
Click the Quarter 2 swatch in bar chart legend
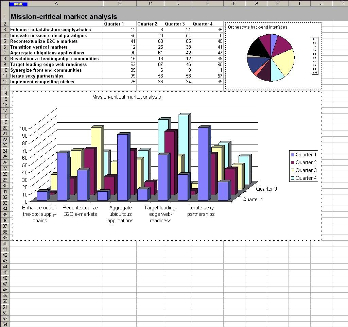click(293, 162)
